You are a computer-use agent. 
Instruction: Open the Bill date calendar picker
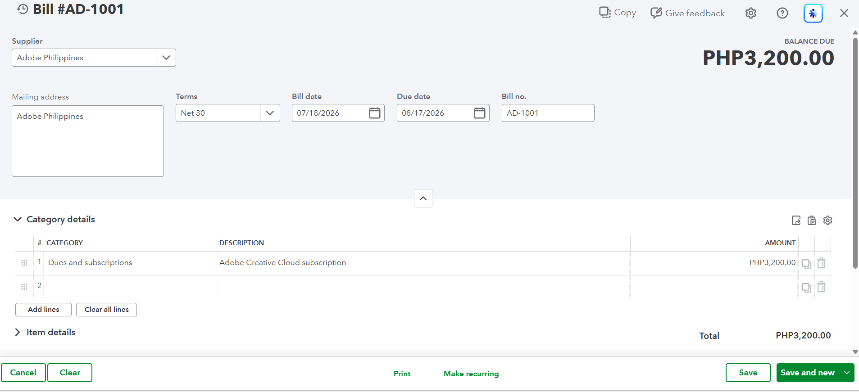point(375,113)
